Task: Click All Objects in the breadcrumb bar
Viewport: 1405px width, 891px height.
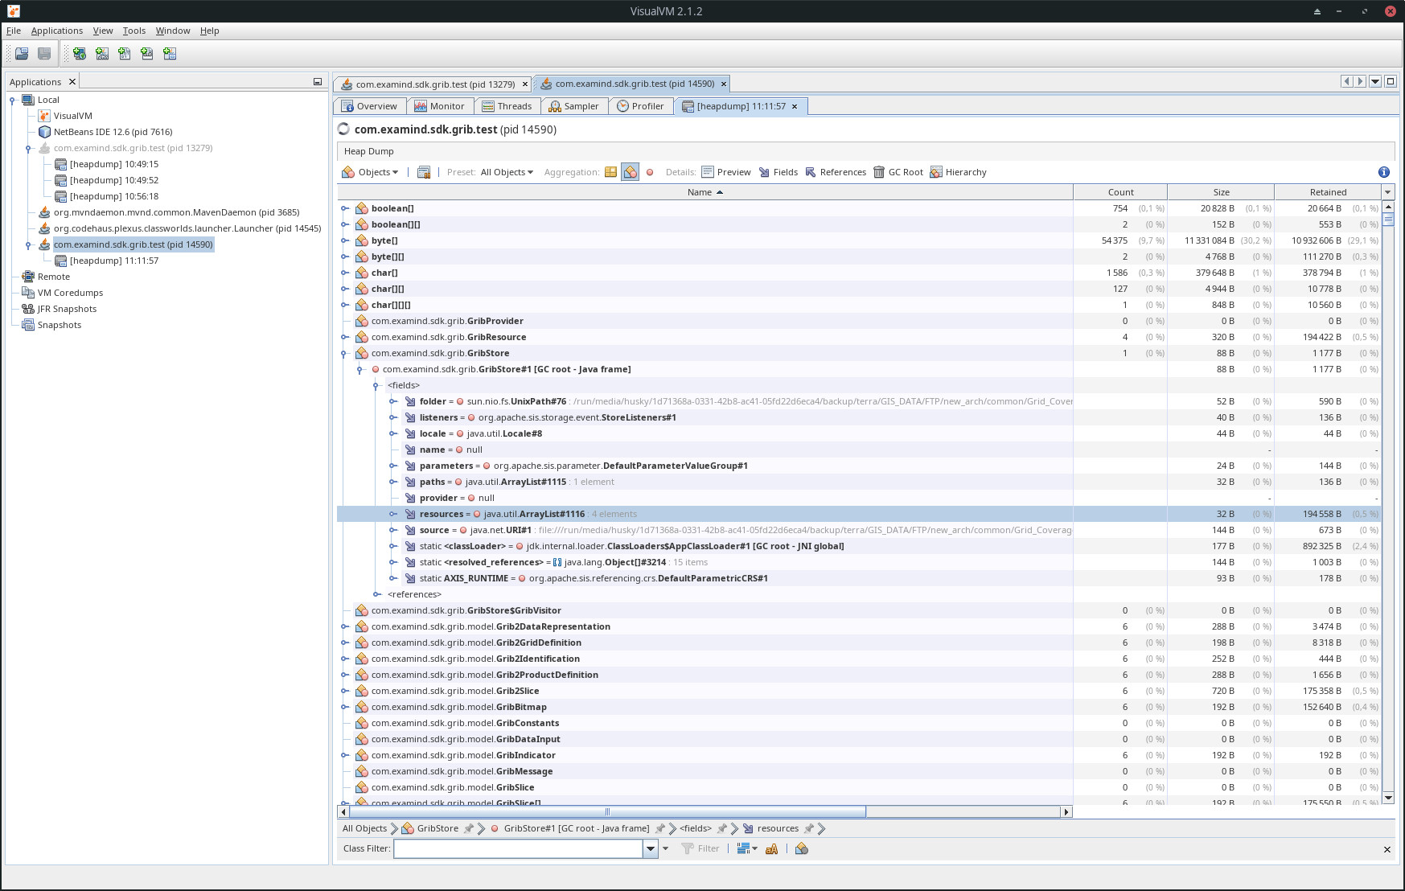Action: tap(364, 828)
